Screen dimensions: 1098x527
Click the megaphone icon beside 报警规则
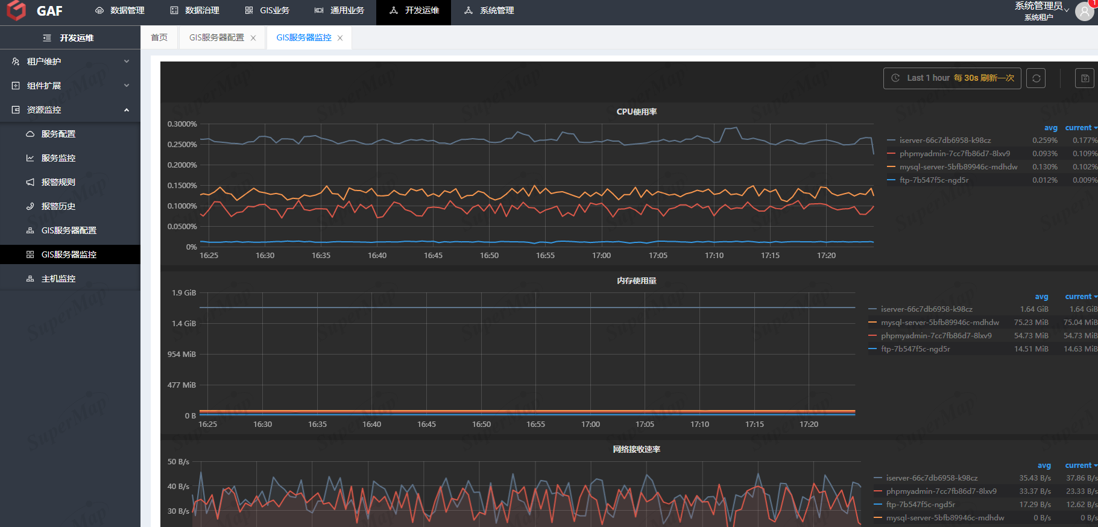[x=30, y=182]
